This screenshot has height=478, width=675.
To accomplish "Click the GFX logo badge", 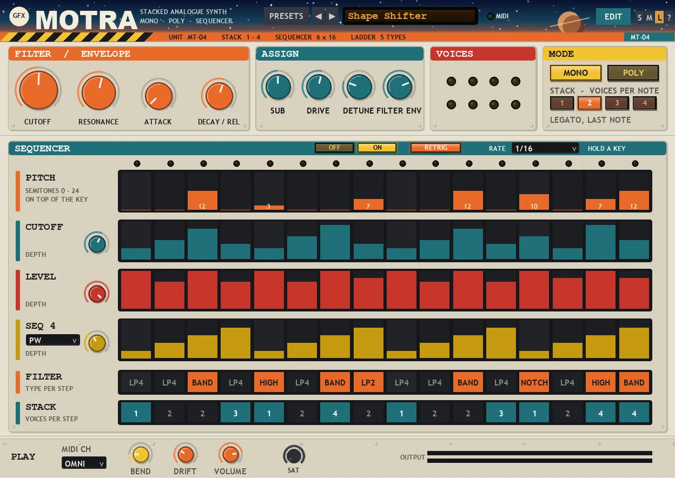I will [x=19, y=16].
